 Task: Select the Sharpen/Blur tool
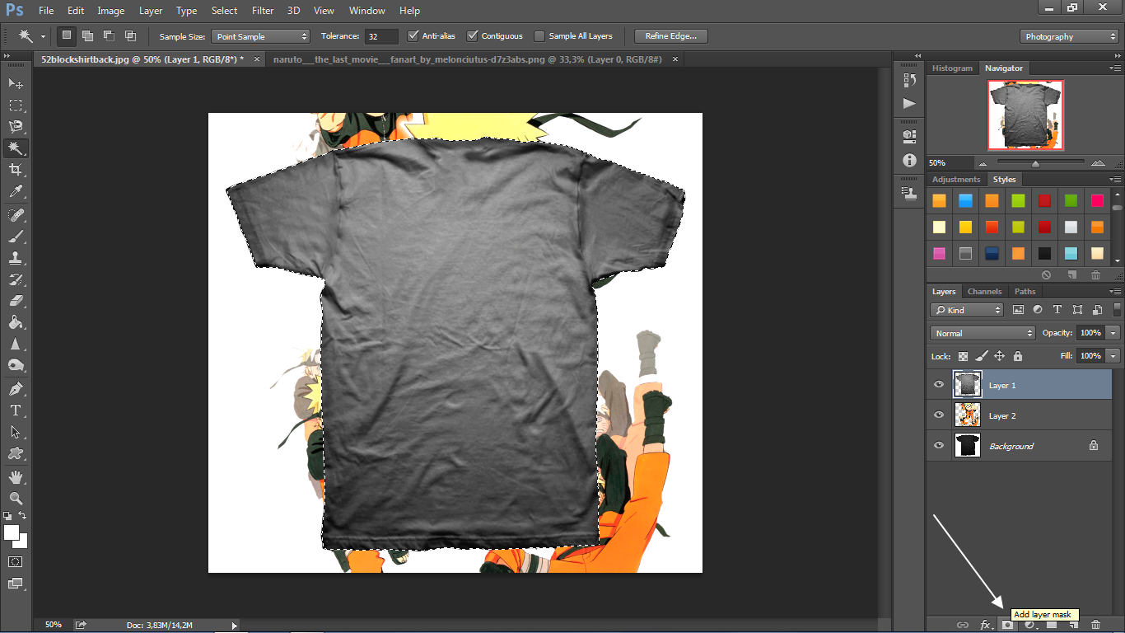point(16,345)
